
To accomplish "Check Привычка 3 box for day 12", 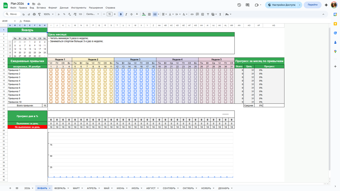I will 117,77.
